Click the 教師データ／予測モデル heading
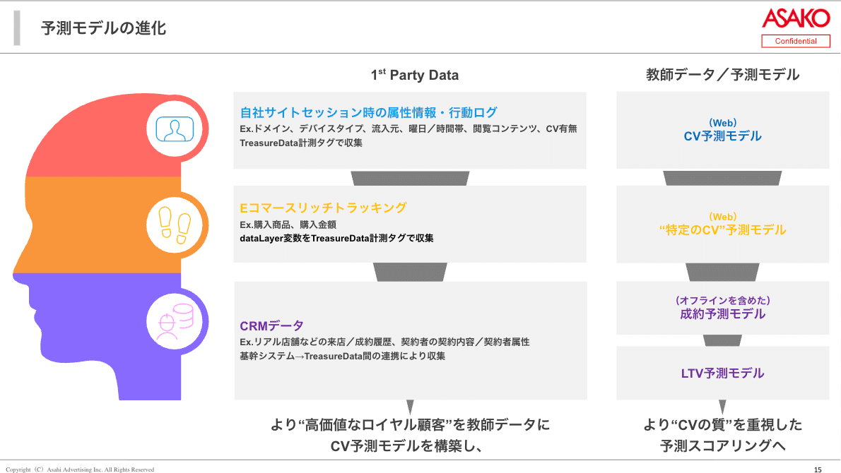The image size is (841, 473). pos(722,75)
